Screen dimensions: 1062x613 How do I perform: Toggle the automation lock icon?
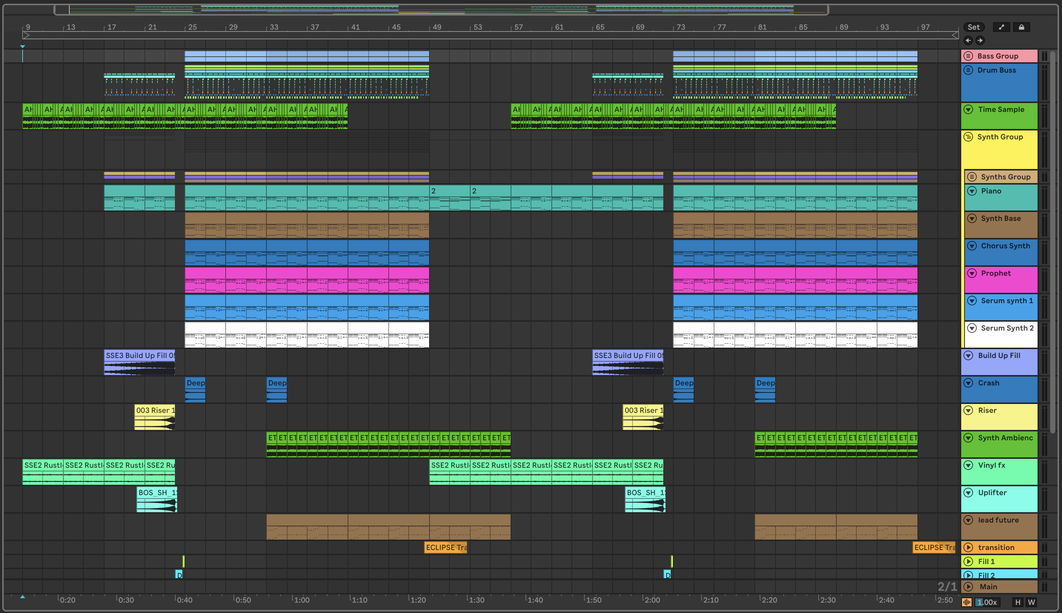pyautogui.click(x=1021, y=27)
